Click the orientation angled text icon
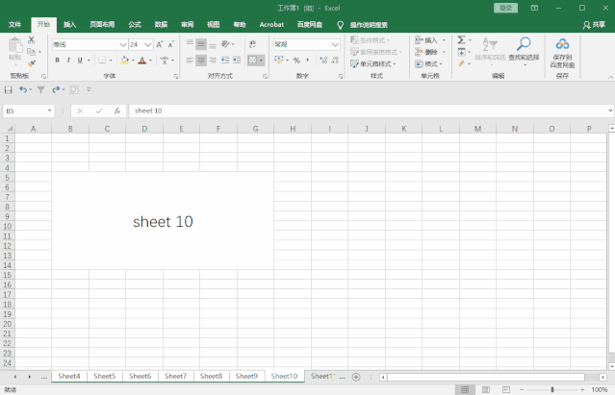This screenshot has width=615, height=395. click(x=225, y=44)
